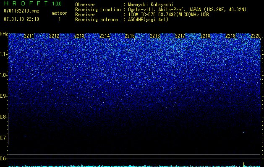Click the Receiving antenna label
264x167 pixels.
pos(97,20)
